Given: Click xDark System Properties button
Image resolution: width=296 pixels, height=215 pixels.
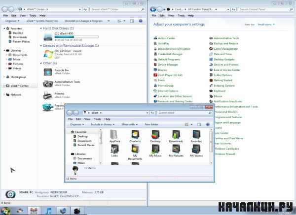Looking at the screenshot, I should coord(42,21).
